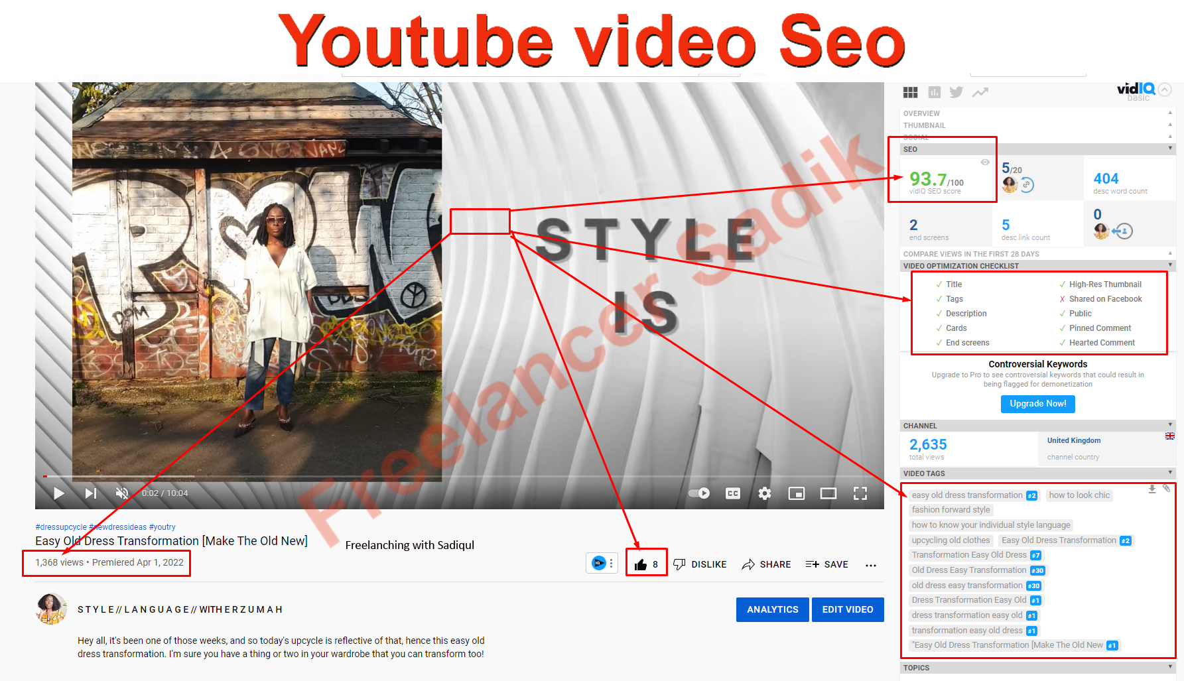
Task: Click the 'fashion forward style' tag
Action: [951, 510]
